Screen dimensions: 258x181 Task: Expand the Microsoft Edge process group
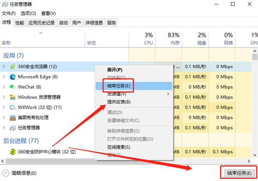(x=4, y=77)
